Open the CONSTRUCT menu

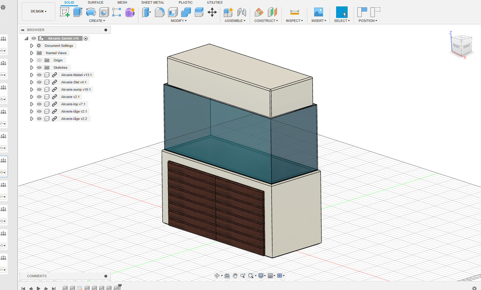pos(266,21)
